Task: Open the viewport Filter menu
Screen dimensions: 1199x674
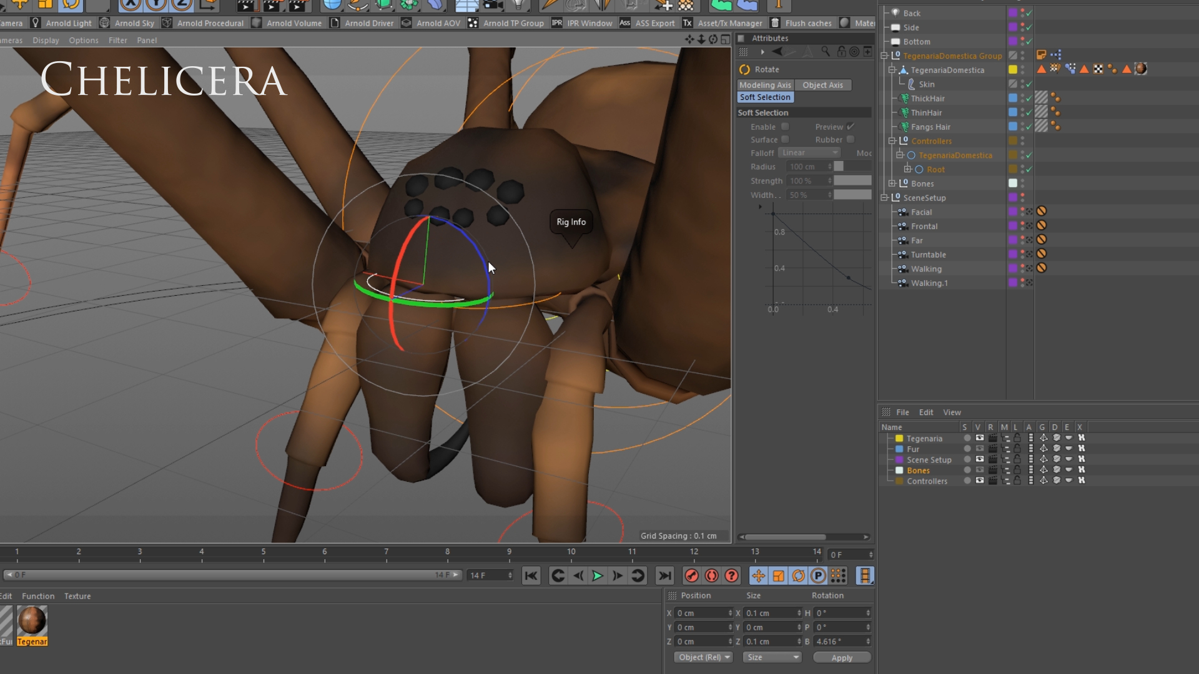Action: click(x=117, y=40)
